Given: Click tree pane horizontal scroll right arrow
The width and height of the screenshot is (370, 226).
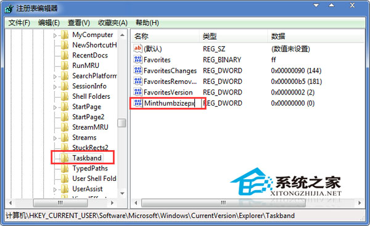Looking at the screenshot, I should [x=112, y=203].
